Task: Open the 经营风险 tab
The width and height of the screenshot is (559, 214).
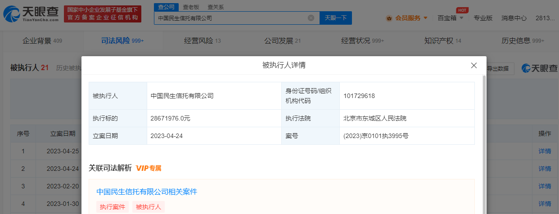Action: coord(203,41)
